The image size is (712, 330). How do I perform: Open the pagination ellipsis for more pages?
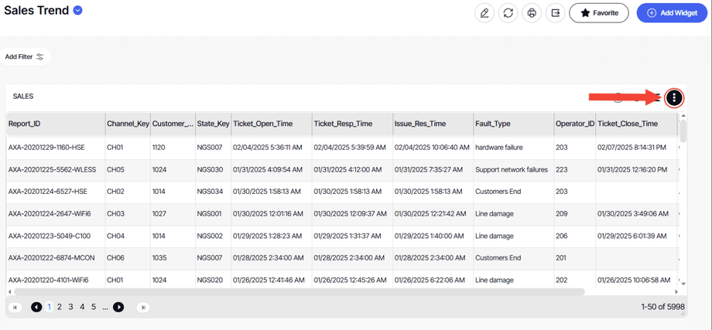tap(105, 307)
